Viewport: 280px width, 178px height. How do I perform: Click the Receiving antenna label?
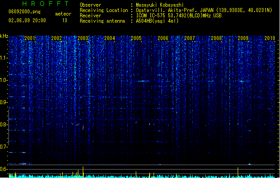(102, 21)
